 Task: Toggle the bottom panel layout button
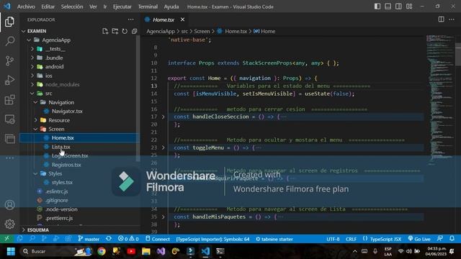point(388,6)
